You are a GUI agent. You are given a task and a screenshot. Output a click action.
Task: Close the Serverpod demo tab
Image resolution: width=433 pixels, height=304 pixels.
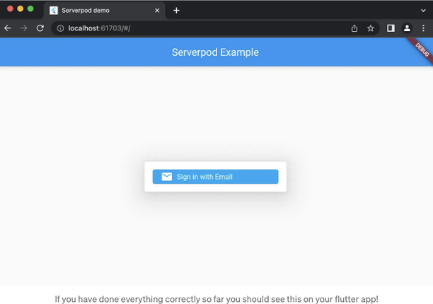click(157, 11)
